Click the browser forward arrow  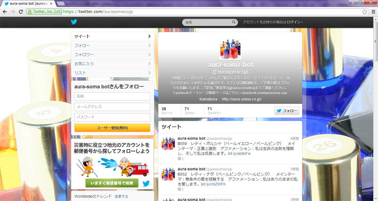pyautogui.click(x=13, y=11)
